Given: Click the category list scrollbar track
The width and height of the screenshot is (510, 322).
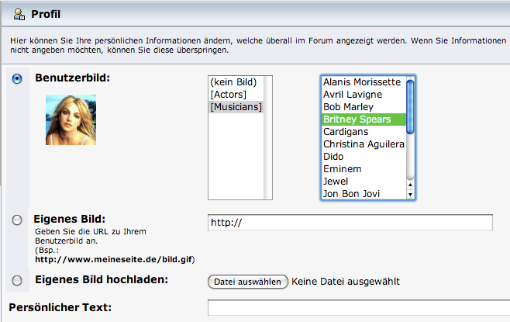Looking at the screenshot, I should point(268,137).
